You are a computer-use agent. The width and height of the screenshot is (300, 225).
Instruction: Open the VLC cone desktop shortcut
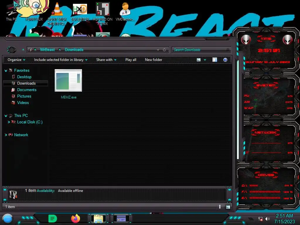pyautogui.click(x=57, y=13)
